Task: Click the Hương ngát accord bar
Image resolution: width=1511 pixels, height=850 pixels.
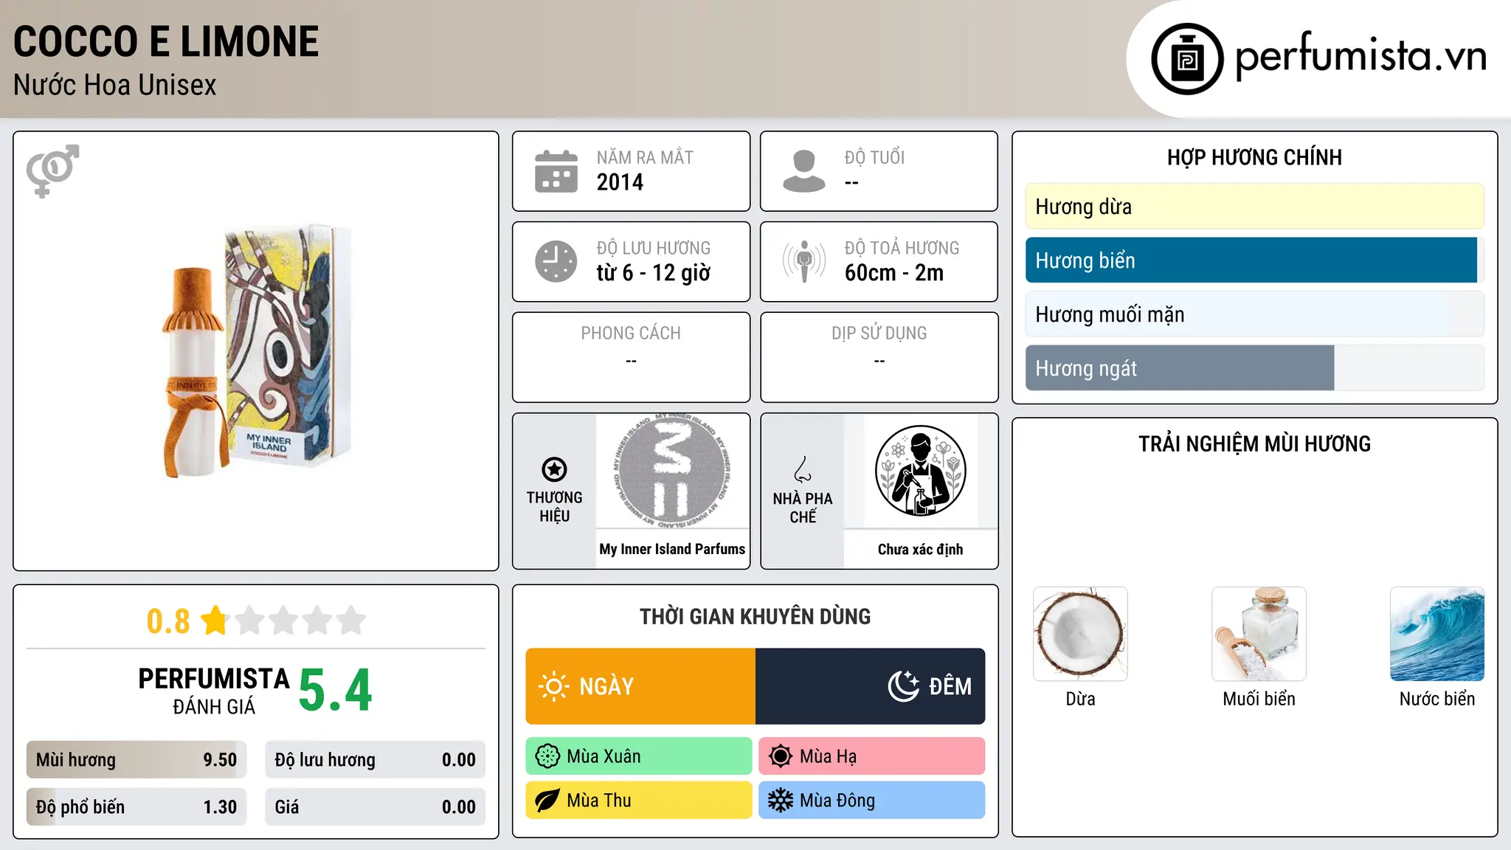Action: (x=1255, y=368)
